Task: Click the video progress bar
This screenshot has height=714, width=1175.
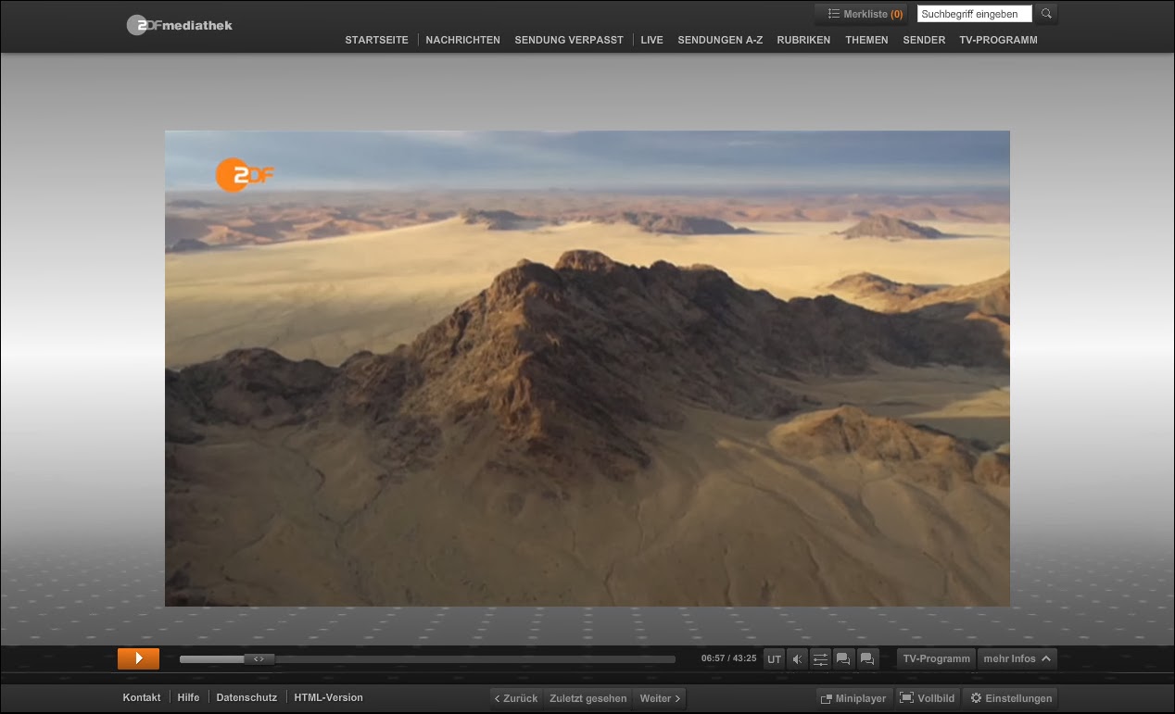Action: [426, 658]
